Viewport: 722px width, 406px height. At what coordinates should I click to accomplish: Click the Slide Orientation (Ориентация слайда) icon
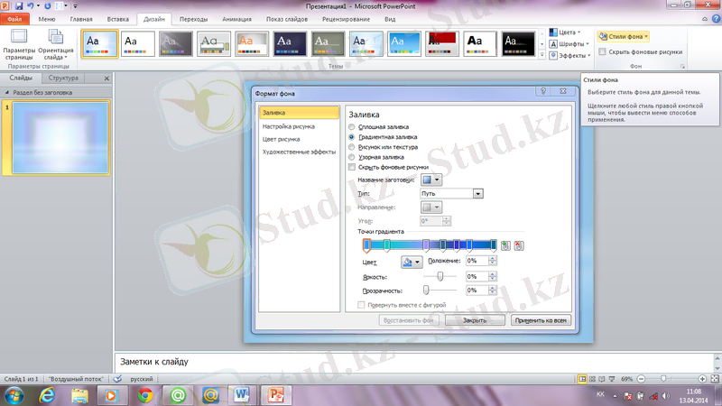(56, 41)
